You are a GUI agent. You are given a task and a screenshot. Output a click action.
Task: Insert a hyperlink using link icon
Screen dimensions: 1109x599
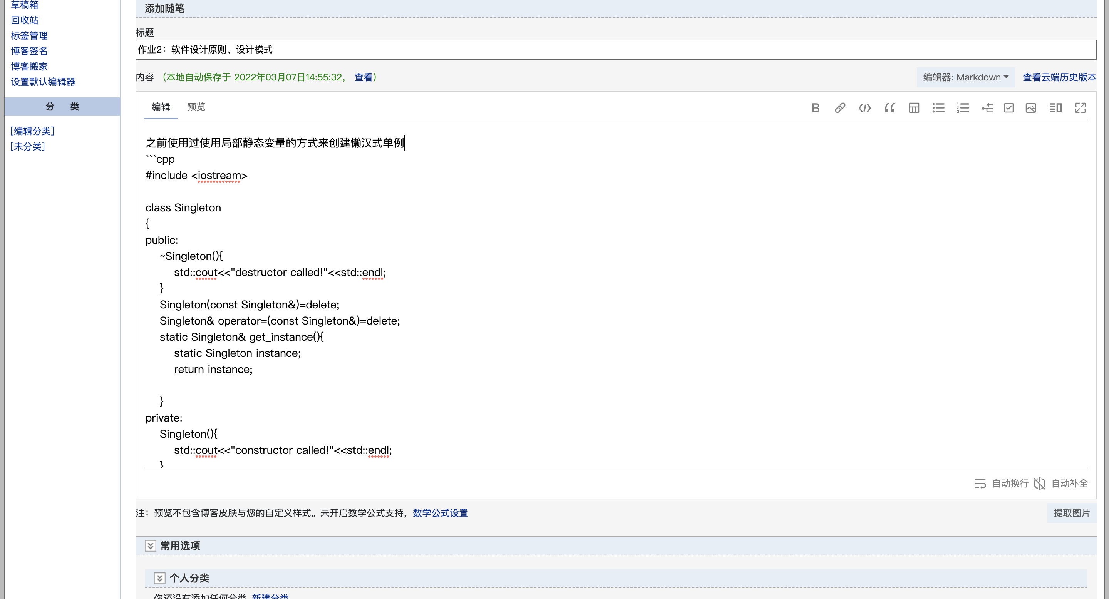coord(839,107)
